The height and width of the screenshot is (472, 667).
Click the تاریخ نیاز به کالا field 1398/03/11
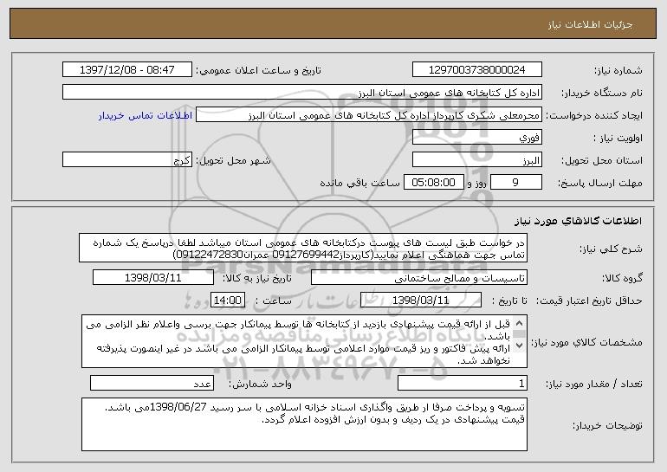(x=153, y=278)
